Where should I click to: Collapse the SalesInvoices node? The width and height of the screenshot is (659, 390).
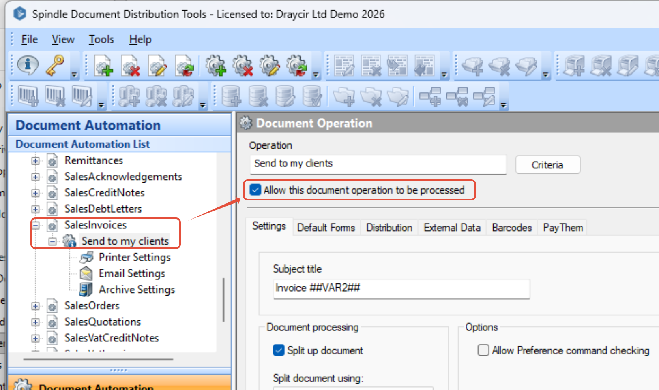[x=35, y=225]
